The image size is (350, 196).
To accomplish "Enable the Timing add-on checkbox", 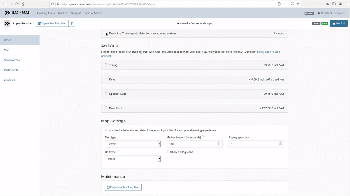I will (106, 65).
